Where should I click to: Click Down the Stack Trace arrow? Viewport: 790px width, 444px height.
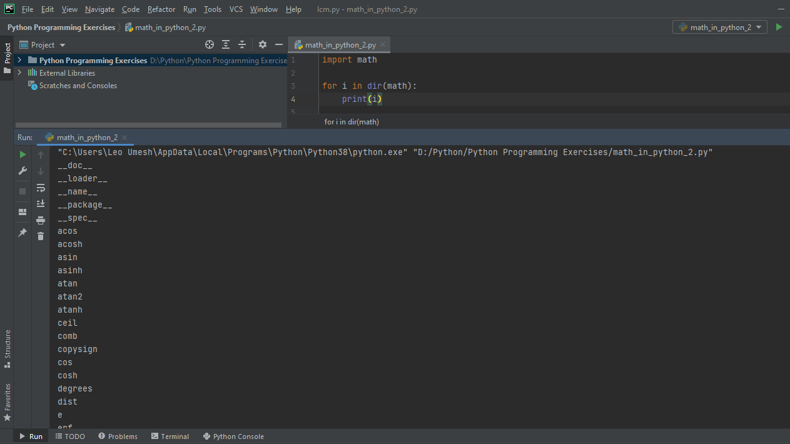[41, 171]
